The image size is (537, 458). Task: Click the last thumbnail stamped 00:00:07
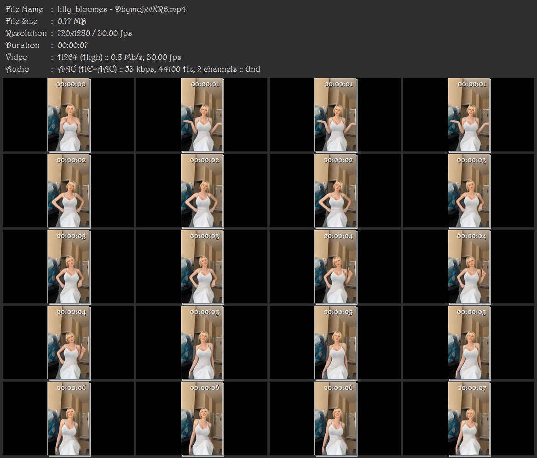point(469,418)
